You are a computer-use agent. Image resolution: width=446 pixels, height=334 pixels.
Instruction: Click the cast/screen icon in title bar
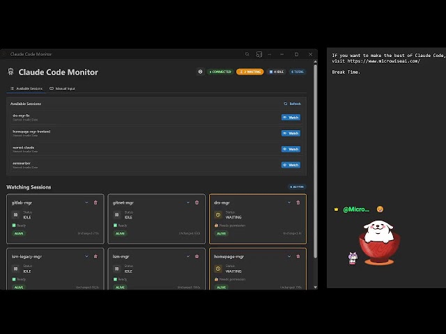(259, 54)
